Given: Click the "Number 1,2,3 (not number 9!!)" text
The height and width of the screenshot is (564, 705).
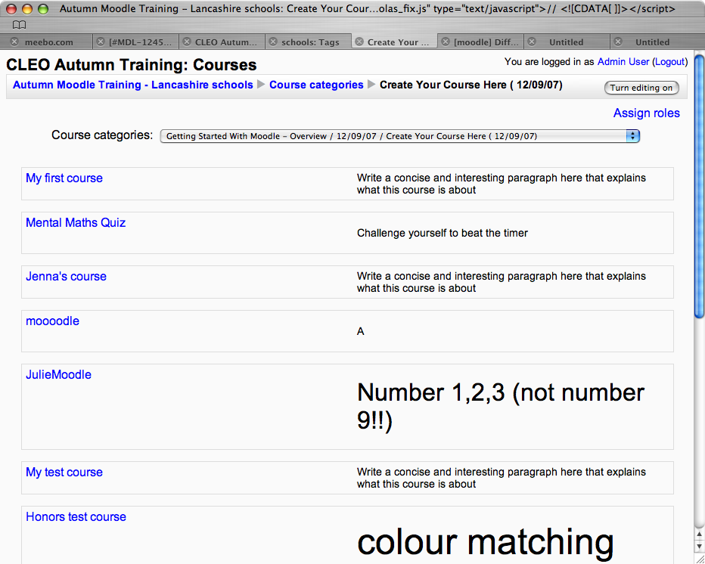Looking at the screenshot, I should (x=501, y=406).
